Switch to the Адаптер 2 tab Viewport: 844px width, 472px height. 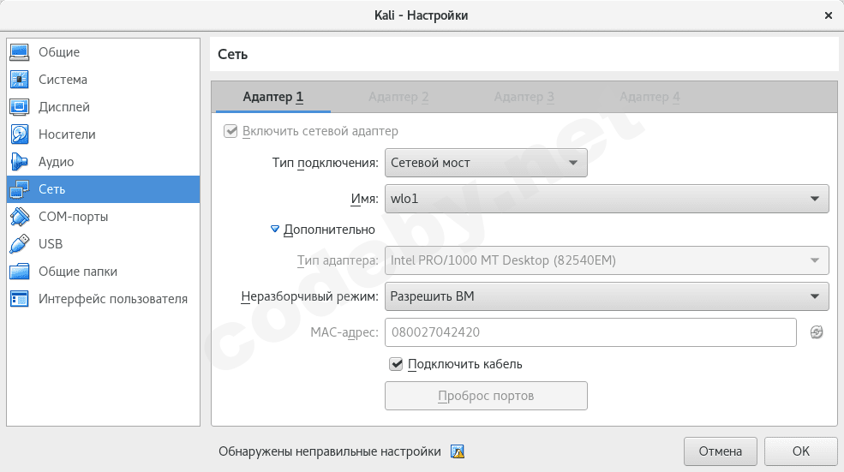pyautogui.click(x=398, y=97)
